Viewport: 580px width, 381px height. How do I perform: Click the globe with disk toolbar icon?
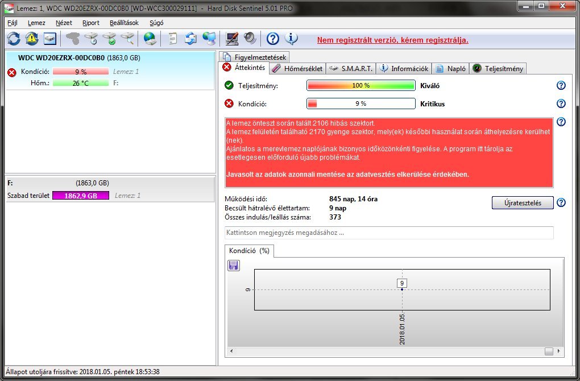point(150,39)
